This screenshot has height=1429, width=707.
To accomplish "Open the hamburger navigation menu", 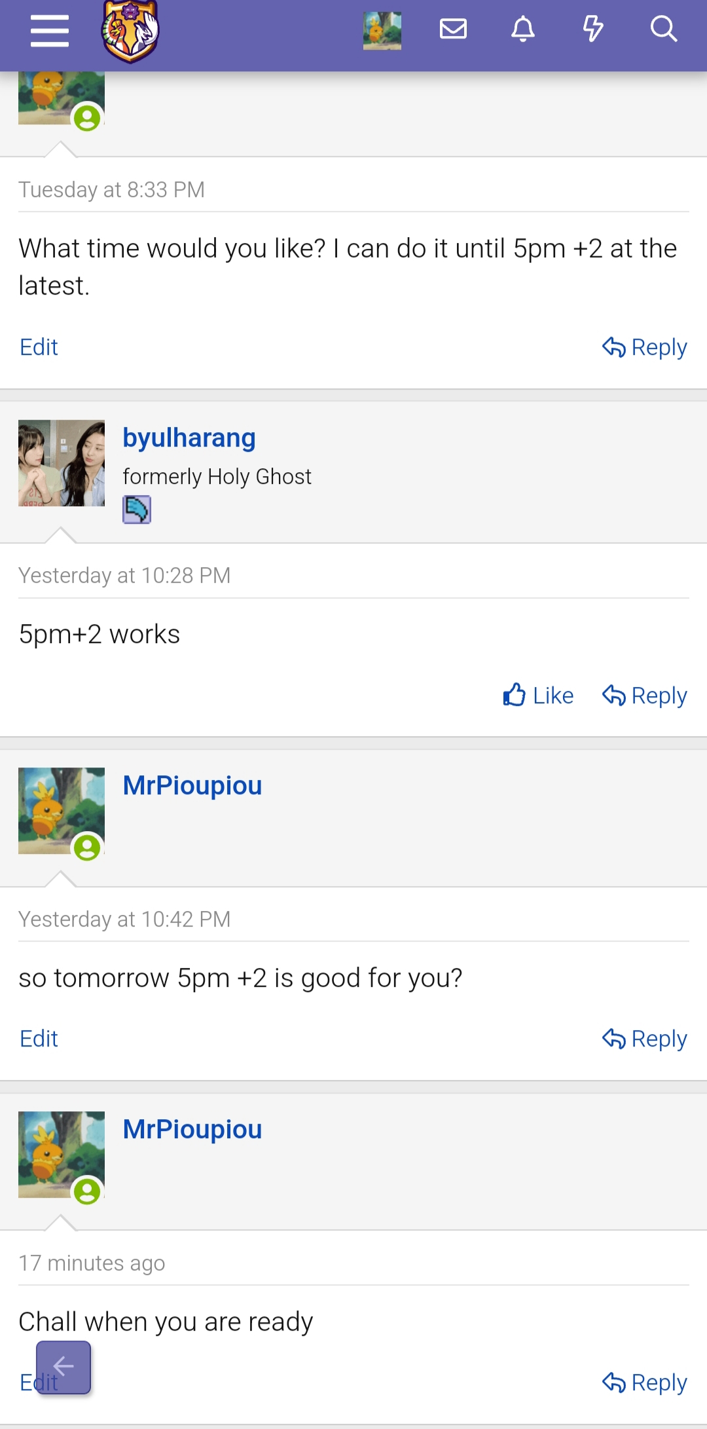I will pyautogui.click(x=50, y=31).
